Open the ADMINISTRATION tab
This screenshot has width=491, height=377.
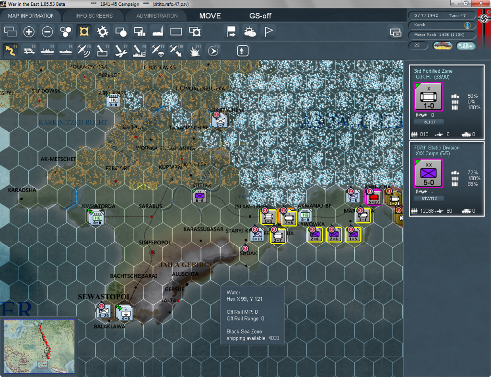(157, 16)
